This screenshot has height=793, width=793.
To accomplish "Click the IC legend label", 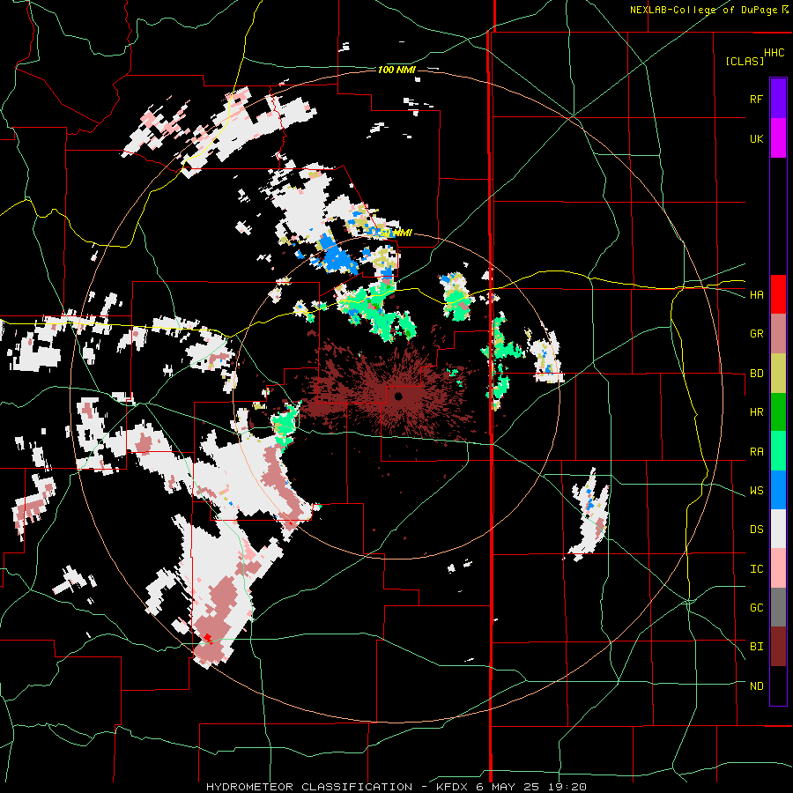I will pos(756,569).
